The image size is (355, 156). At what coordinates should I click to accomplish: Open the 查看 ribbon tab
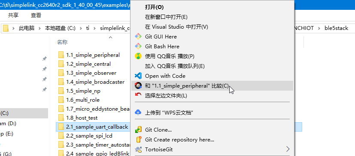coord(36,15)
